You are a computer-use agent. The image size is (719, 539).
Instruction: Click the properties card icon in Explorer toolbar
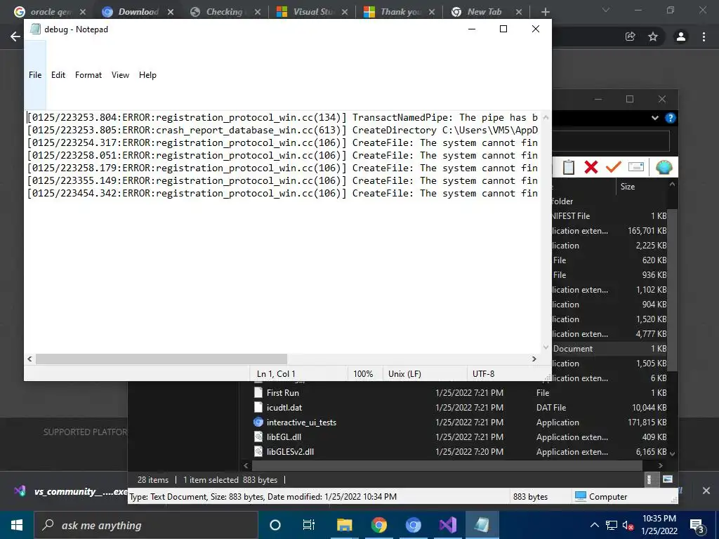pyautogui.click(x=636, y=167)
